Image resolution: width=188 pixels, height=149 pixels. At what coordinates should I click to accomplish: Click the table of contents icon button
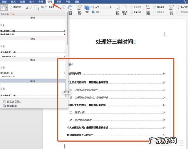[3, 8]
